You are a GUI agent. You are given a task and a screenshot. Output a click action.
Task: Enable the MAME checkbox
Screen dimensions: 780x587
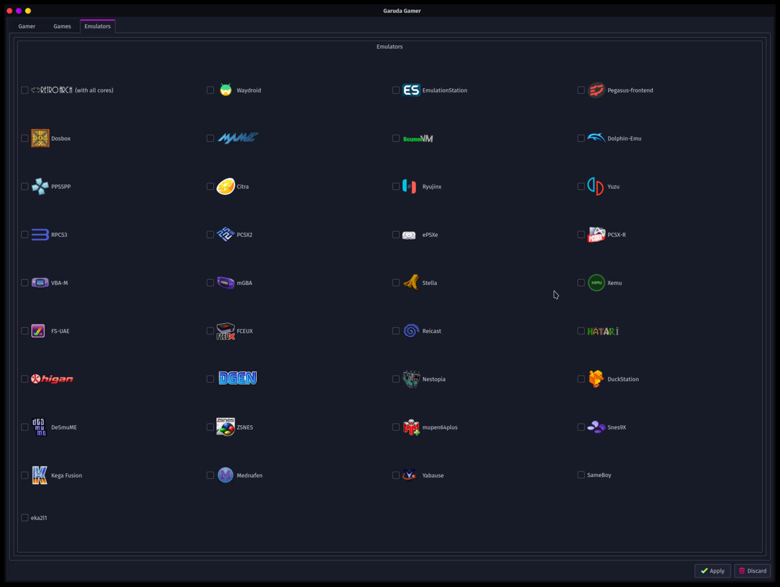click(210, 138)
